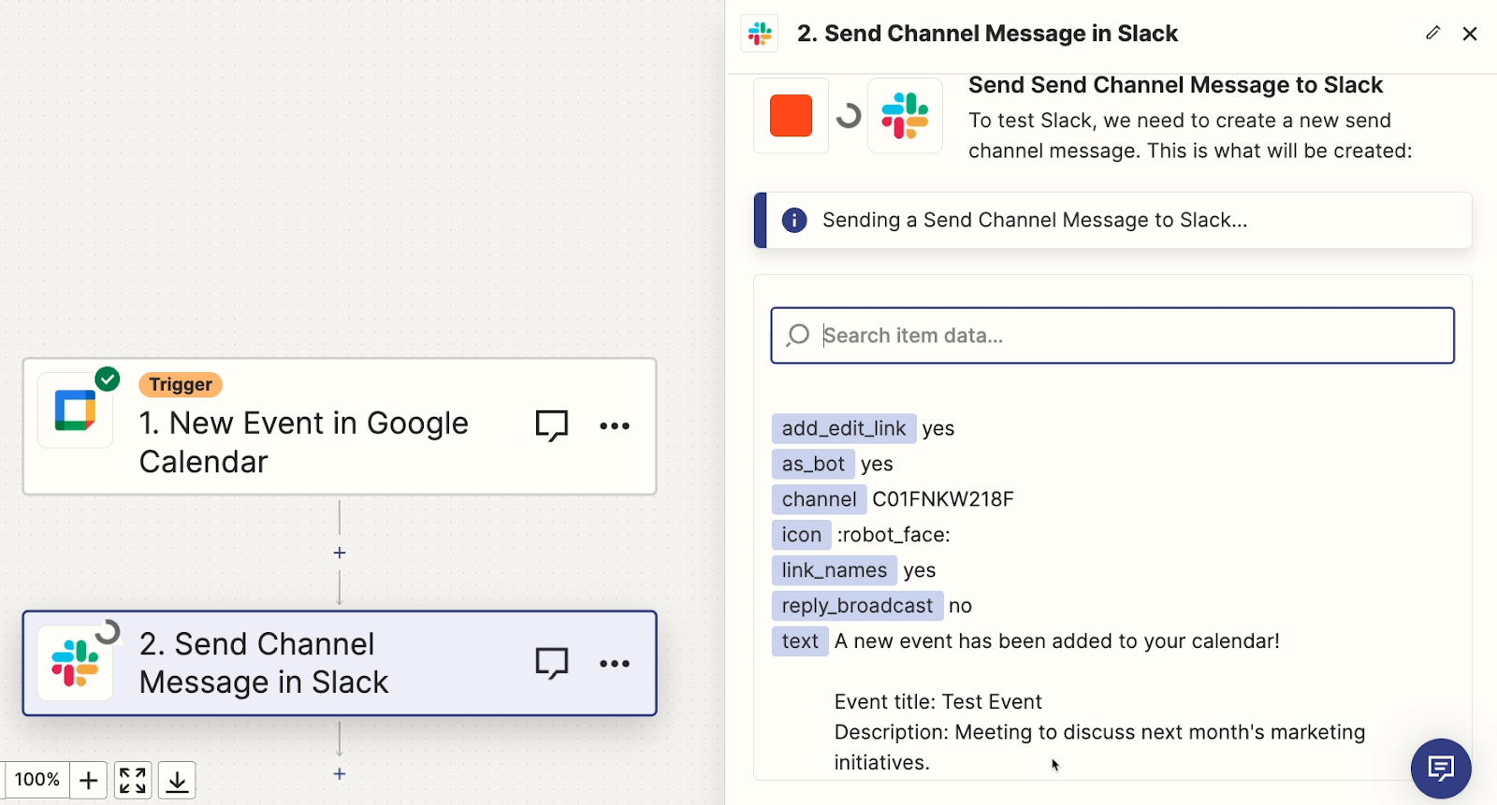Click the text field tag

(800, 641)
